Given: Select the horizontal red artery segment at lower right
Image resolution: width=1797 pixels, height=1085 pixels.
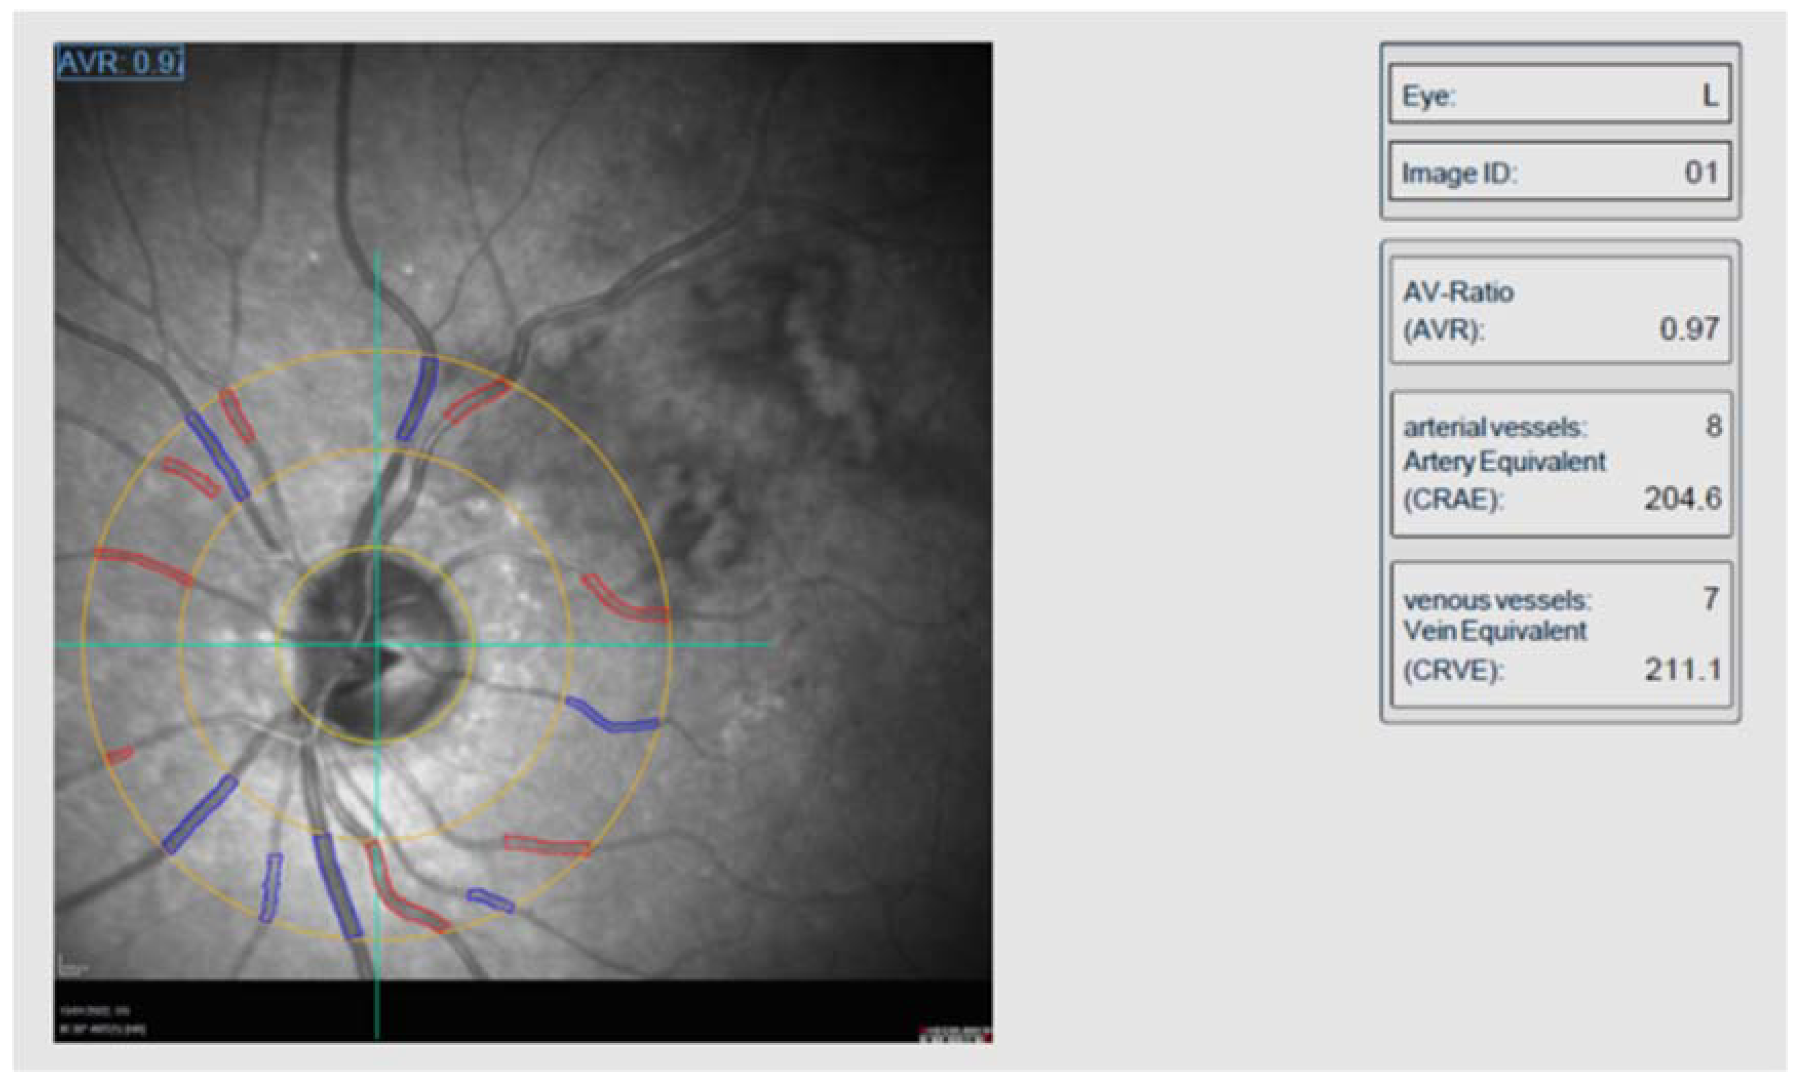Looking at the screenshot, I should pos(546,845).
